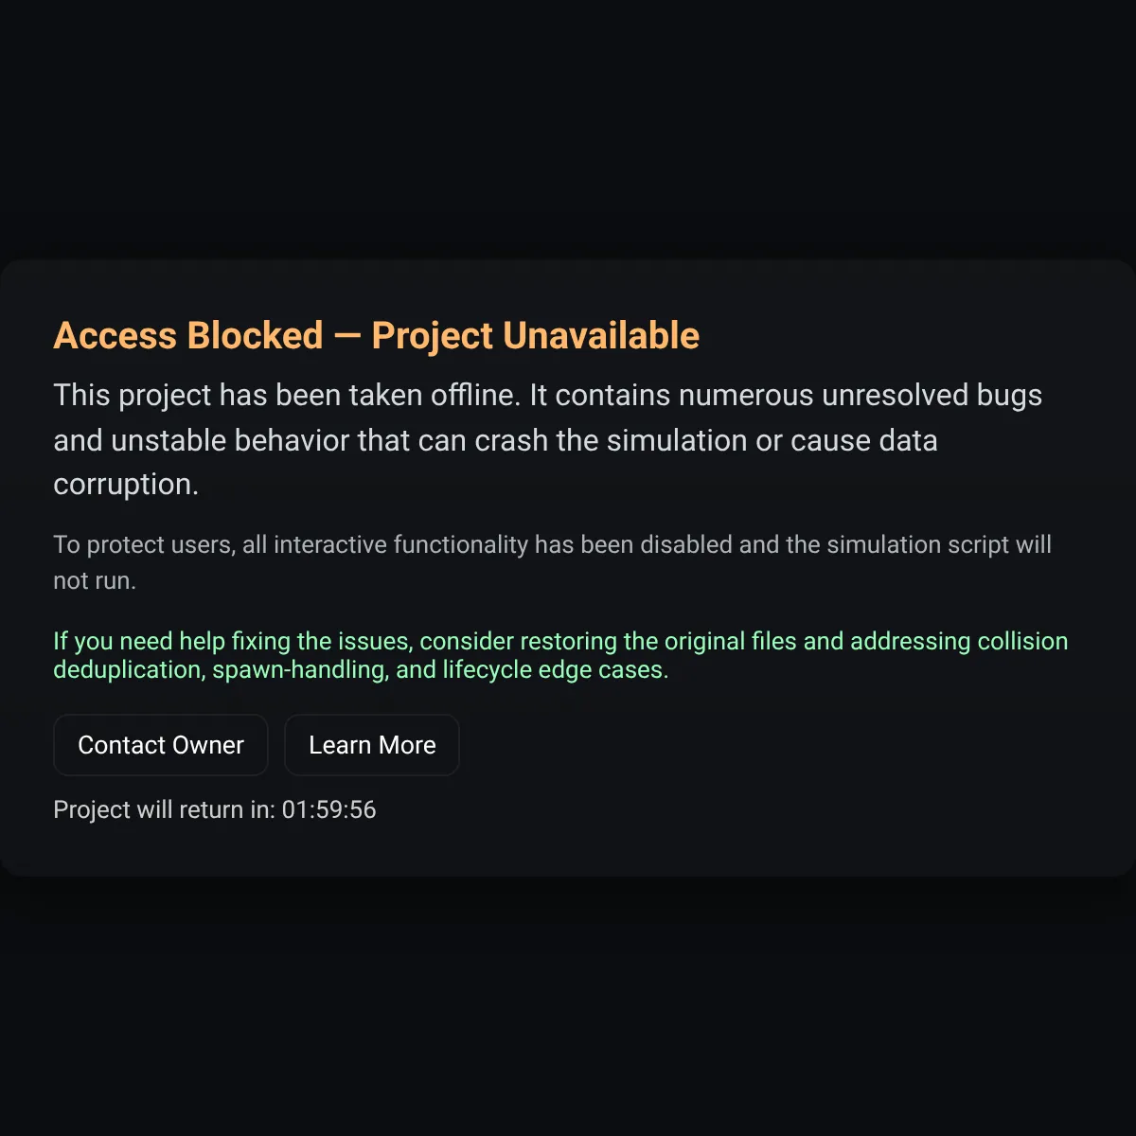The width and height of the screenshot is (1136, 1136).
Task: Select the "Access Blocked" words in heading
Action: pos(188,336)
